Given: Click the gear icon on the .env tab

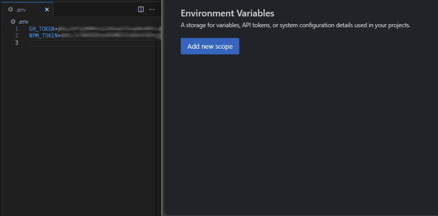Looking at the screenshot, I should point(10,9).
